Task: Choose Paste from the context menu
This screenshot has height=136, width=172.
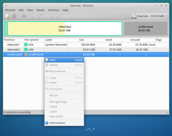Action: pos(64,82)
